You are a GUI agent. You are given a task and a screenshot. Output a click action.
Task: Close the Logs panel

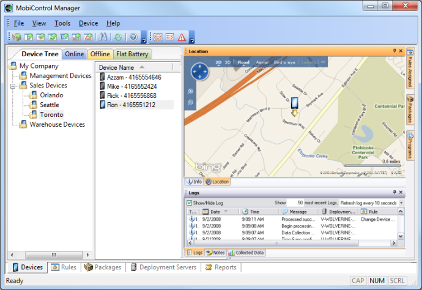coord(401,192)
